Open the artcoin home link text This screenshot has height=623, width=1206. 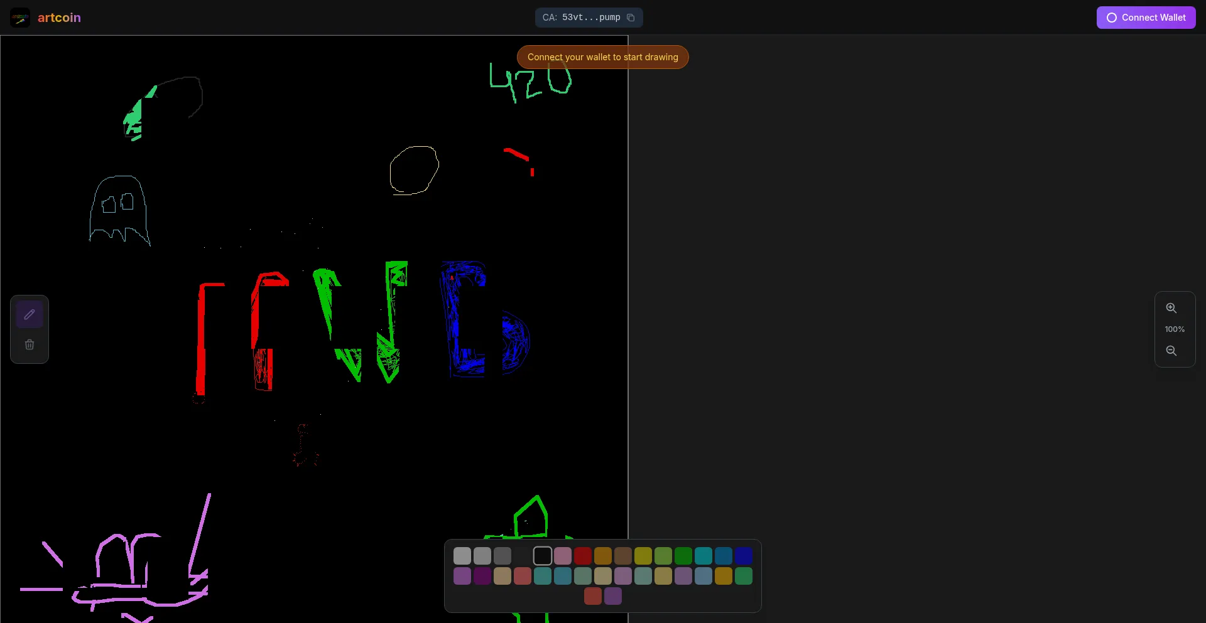click(x=59, y=18)
